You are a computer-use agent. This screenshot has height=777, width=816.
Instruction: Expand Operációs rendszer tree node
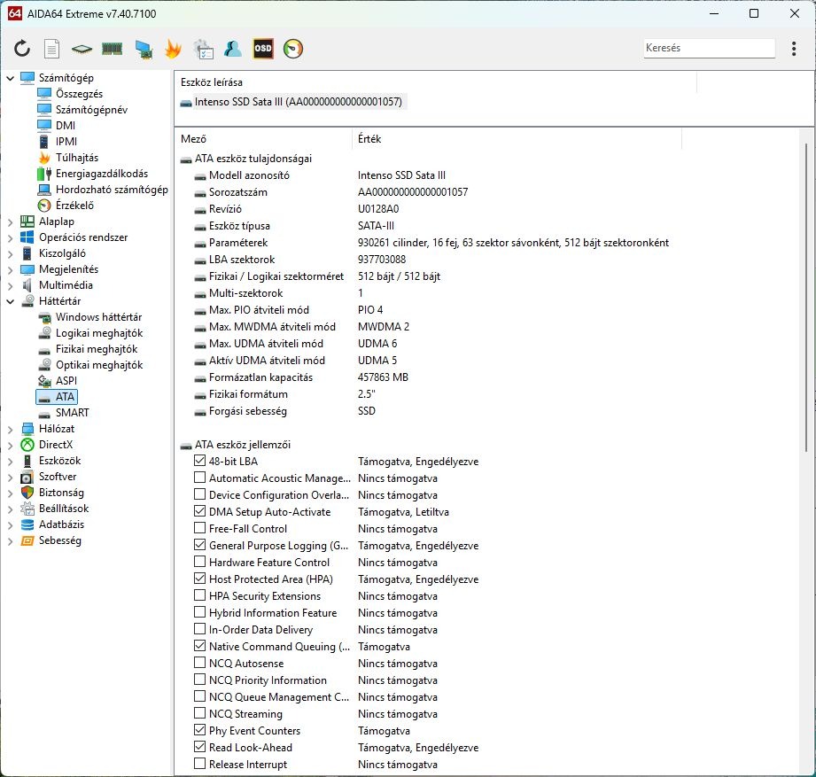(x=11, y=237)
